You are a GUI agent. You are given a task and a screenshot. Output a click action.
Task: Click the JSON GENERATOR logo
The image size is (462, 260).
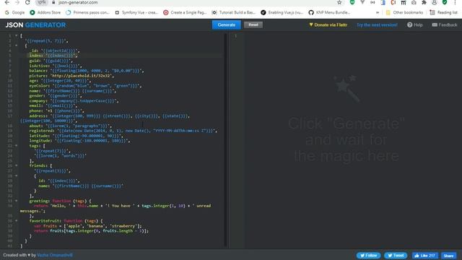click(35, 25)
